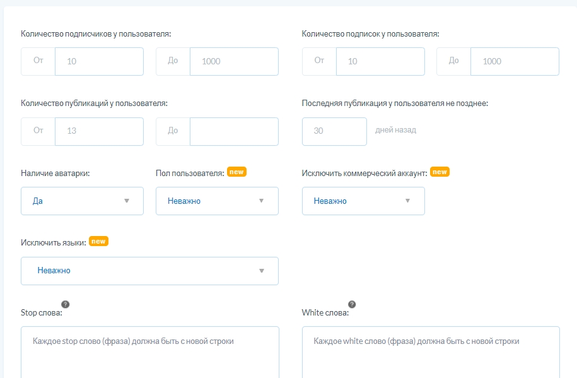
Task: Click new badge beside Исключить коммерческий аккаунт
Action: (x=440, y=172)
